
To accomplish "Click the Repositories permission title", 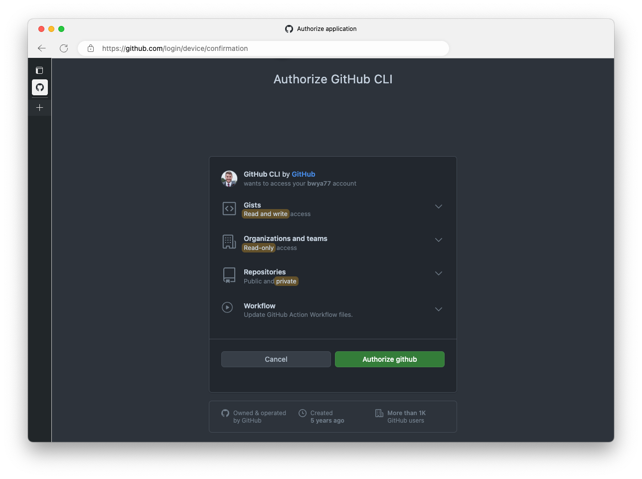I will pos(265,272).
